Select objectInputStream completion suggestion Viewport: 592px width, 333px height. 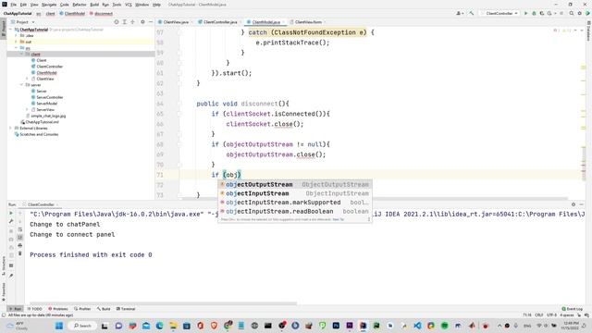(x=295, y=193)
